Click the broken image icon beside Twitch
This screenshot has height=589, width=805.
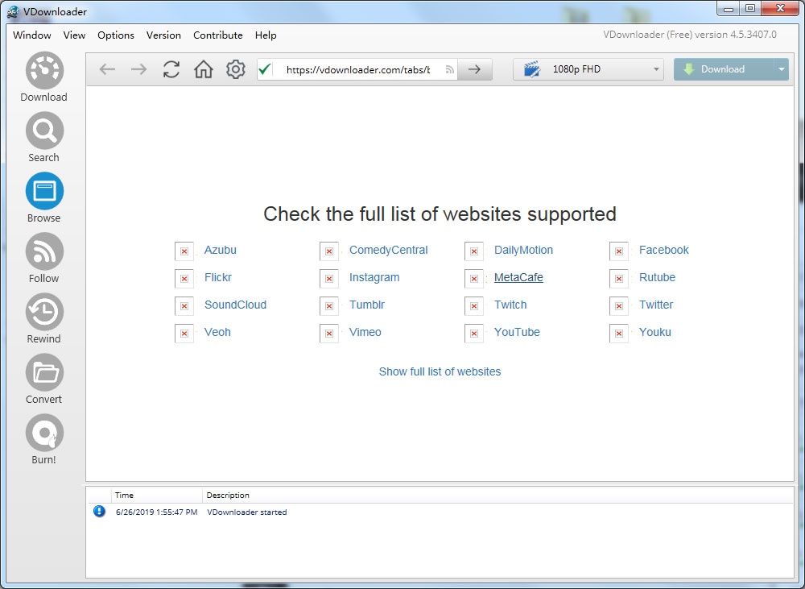point(474,306)
